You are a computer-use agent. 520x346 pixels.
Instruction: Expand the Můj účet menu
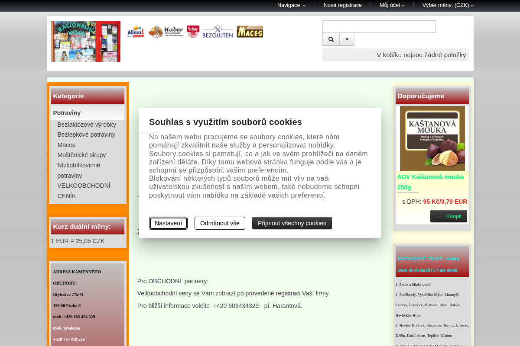click(x=392, y=5)
